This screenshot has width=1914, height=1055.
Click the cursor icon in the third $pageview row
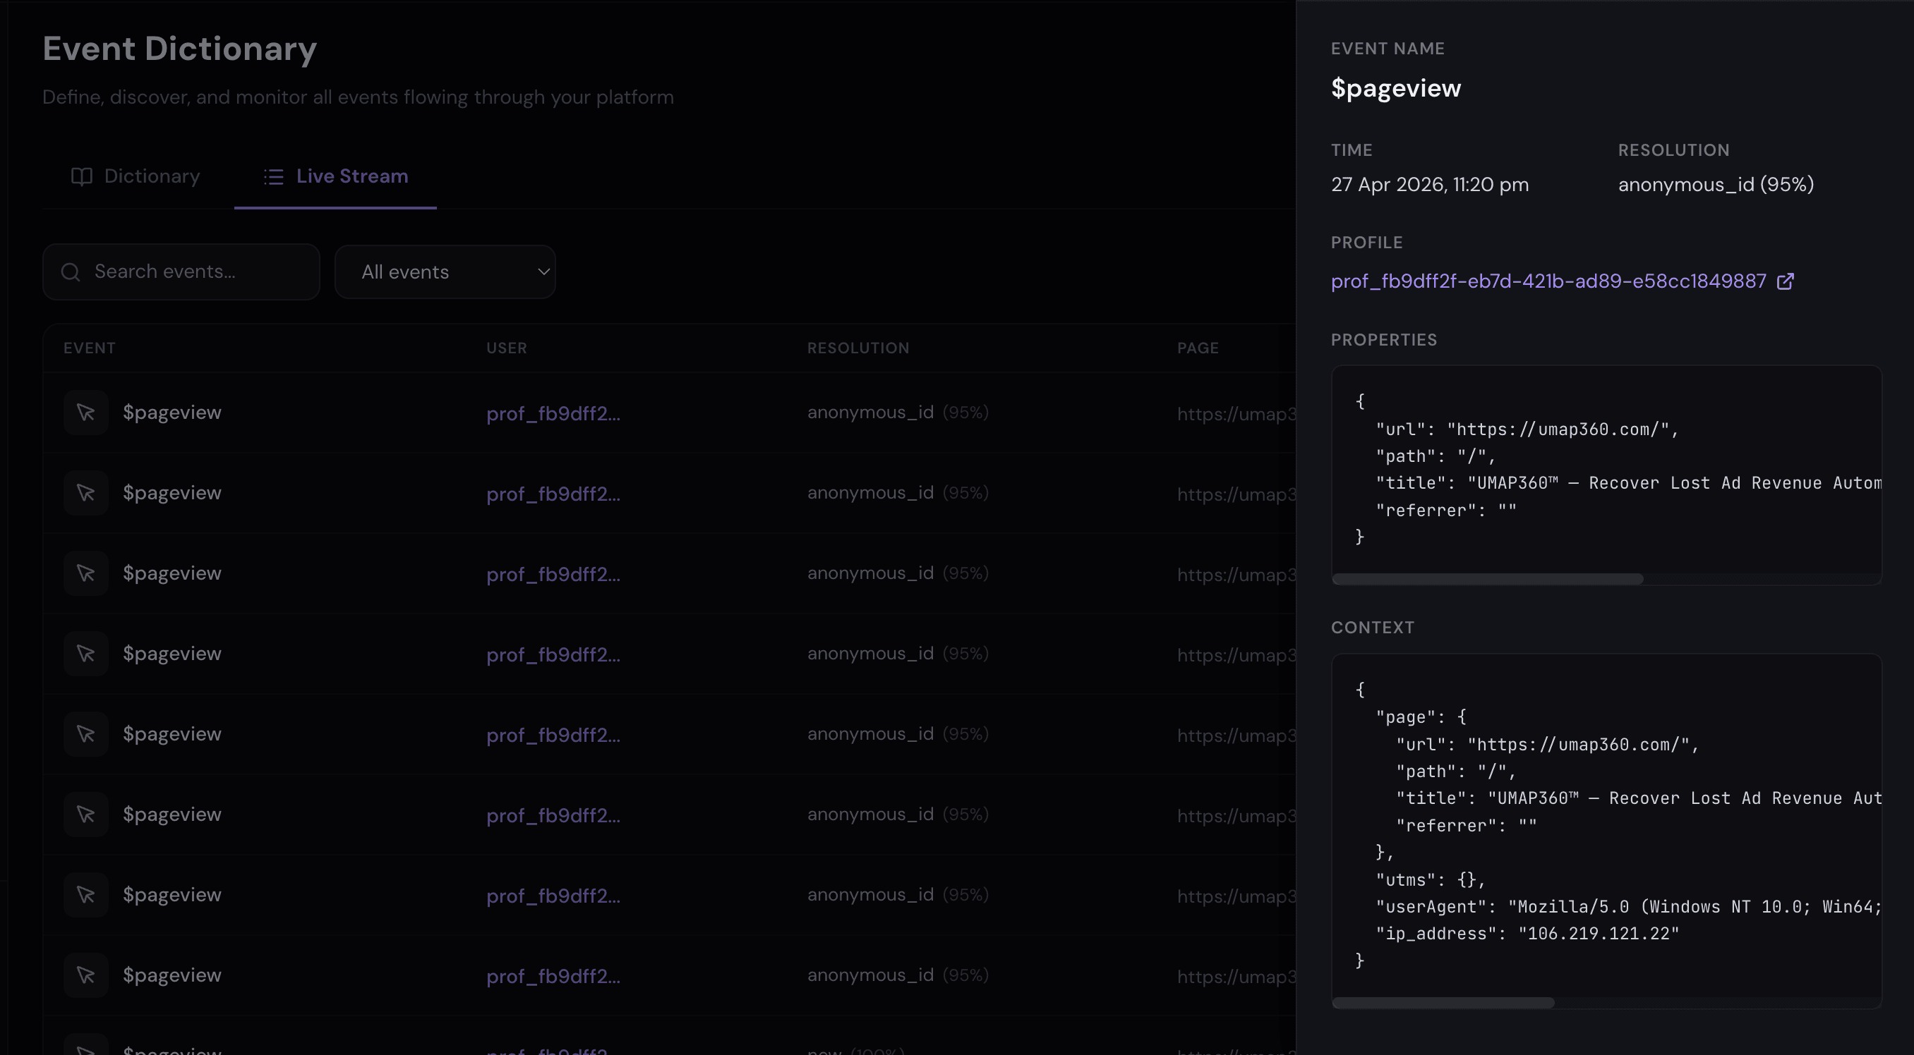pyautogui.click(x=86, y=573)
